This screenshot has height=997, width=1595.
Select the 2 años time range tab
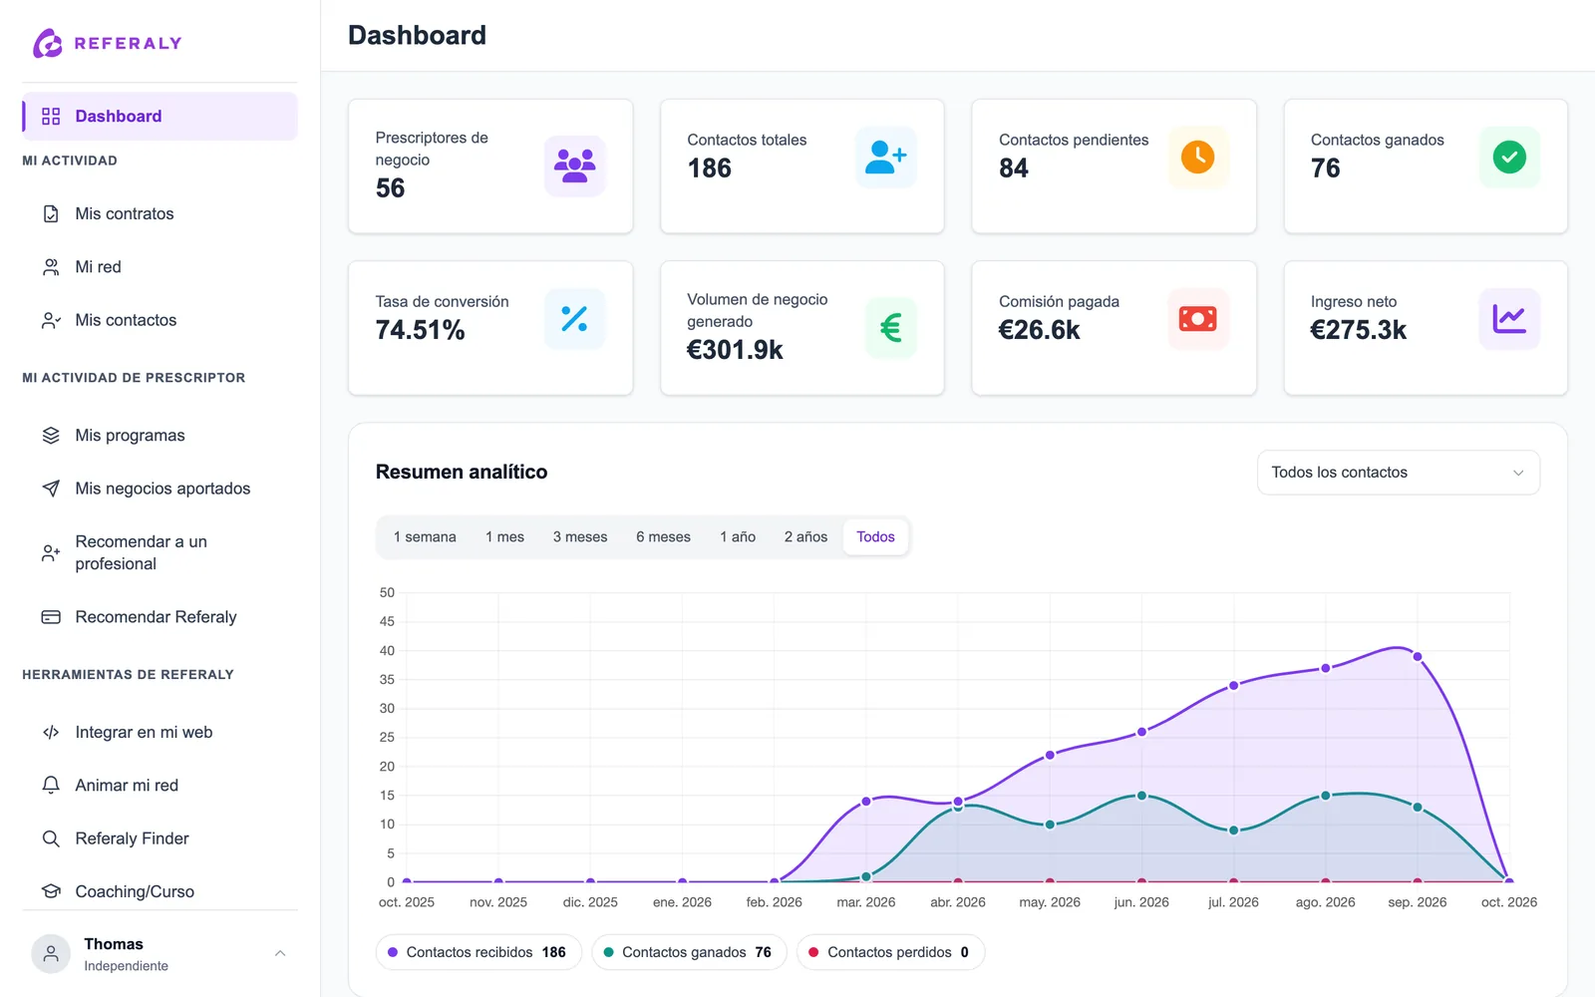point(805,536)
